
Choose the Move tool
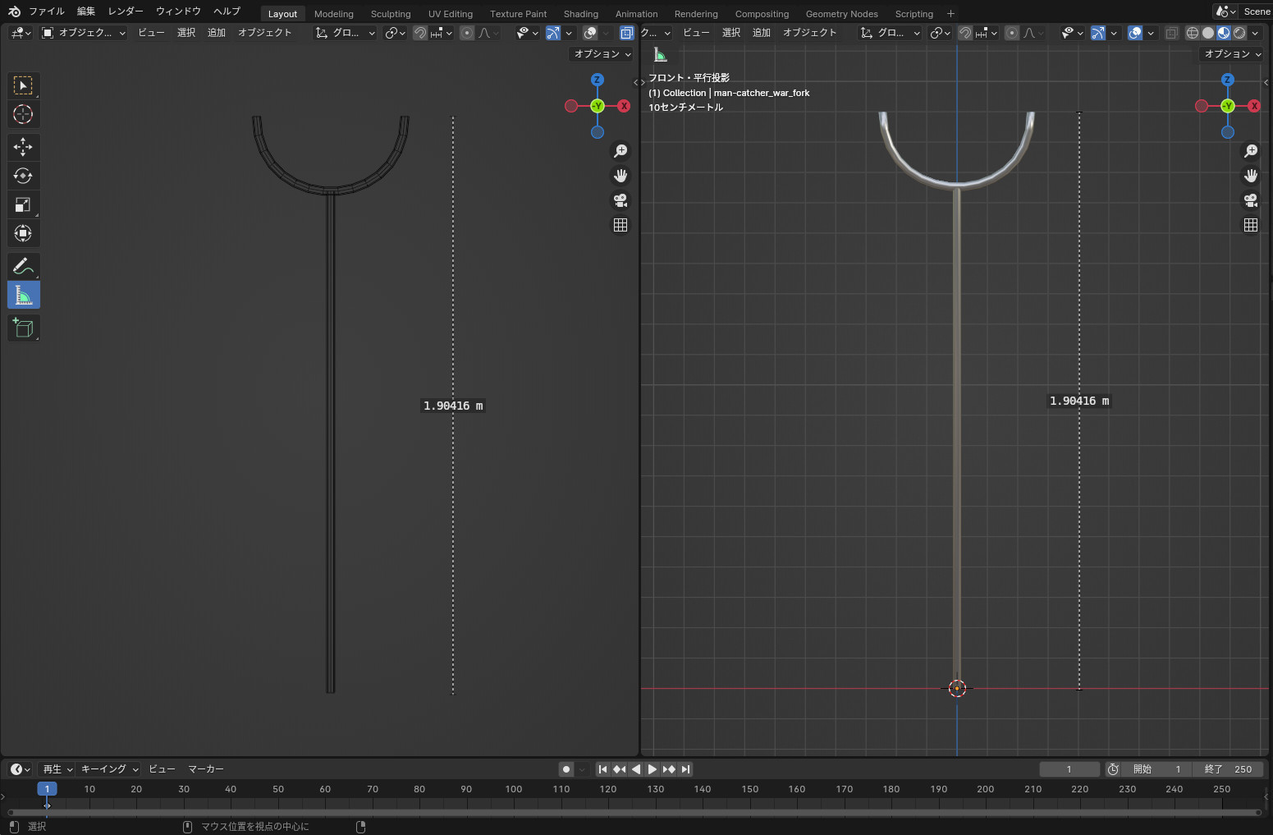click(23, 147)
